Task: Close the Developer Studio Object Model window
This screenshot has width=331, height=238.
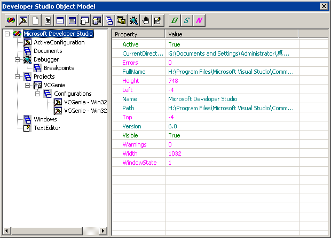Action: pyautogui.click(x=324, y=6)
